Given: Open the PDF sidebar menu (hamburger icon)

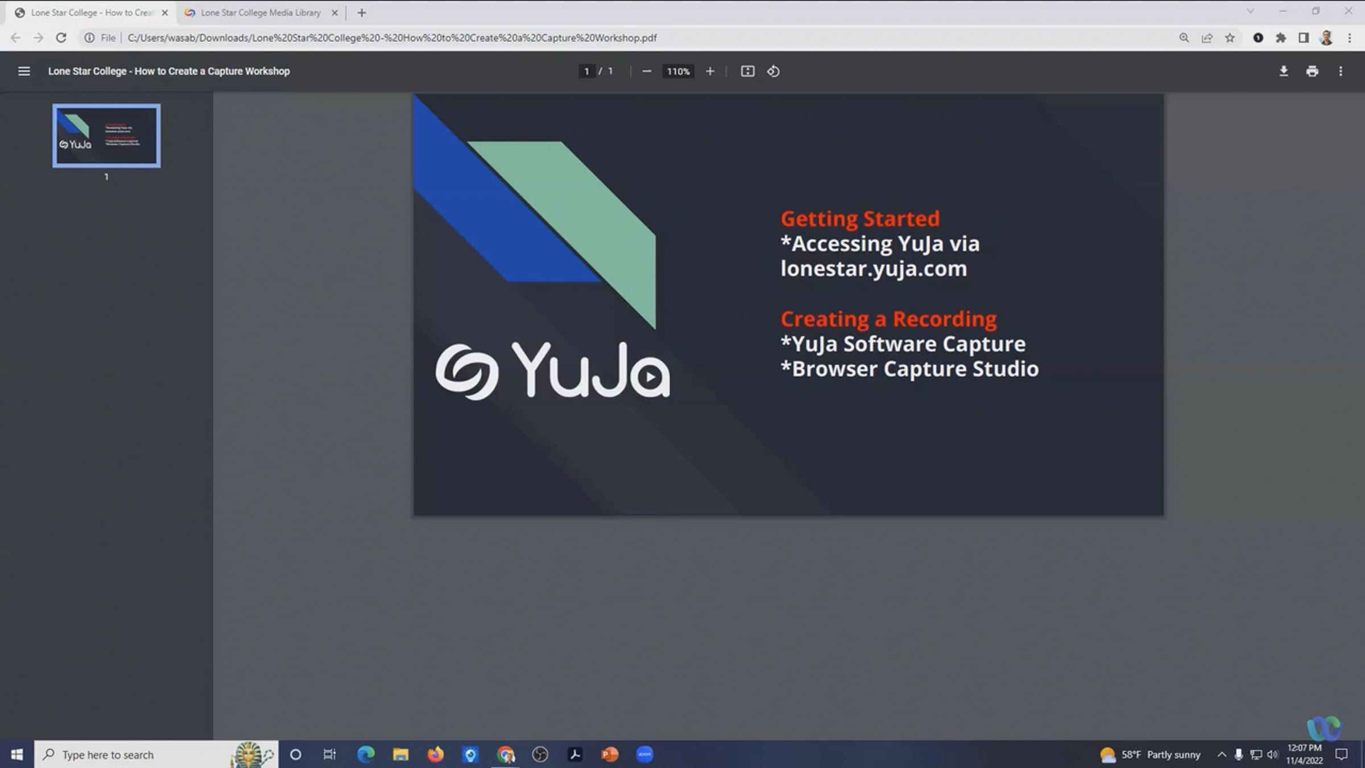Looking at the screenshot, I should 24,71.
